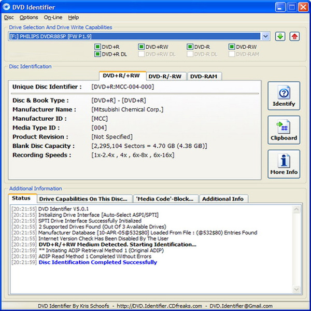The image size is (311, 311).
Task: Toggle the DVD-R capability checkbox
Action: pyautogui.click(x=190, y=47)
